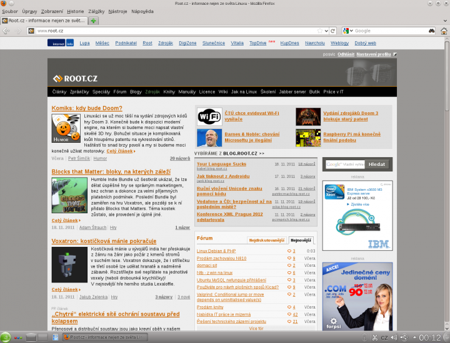Open Linux Debian & PHP forum thread
This screenshot has width=450, height=343.
(216, 251)
